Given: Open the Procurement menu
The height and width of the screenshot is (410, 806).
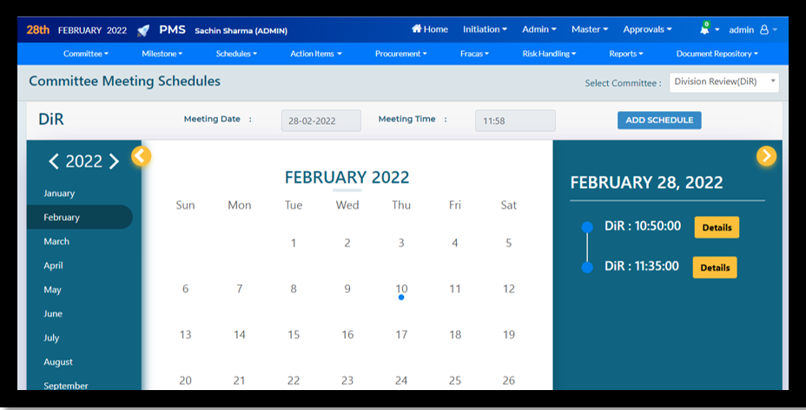Looking at the screenshot, I should pyautogui.click(x=400, y=54).
